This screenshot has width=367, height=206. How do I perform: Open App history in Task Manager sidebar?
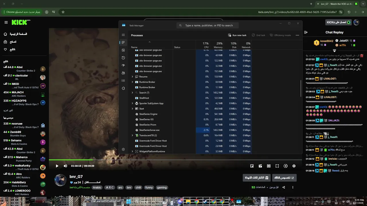point(123,58)
